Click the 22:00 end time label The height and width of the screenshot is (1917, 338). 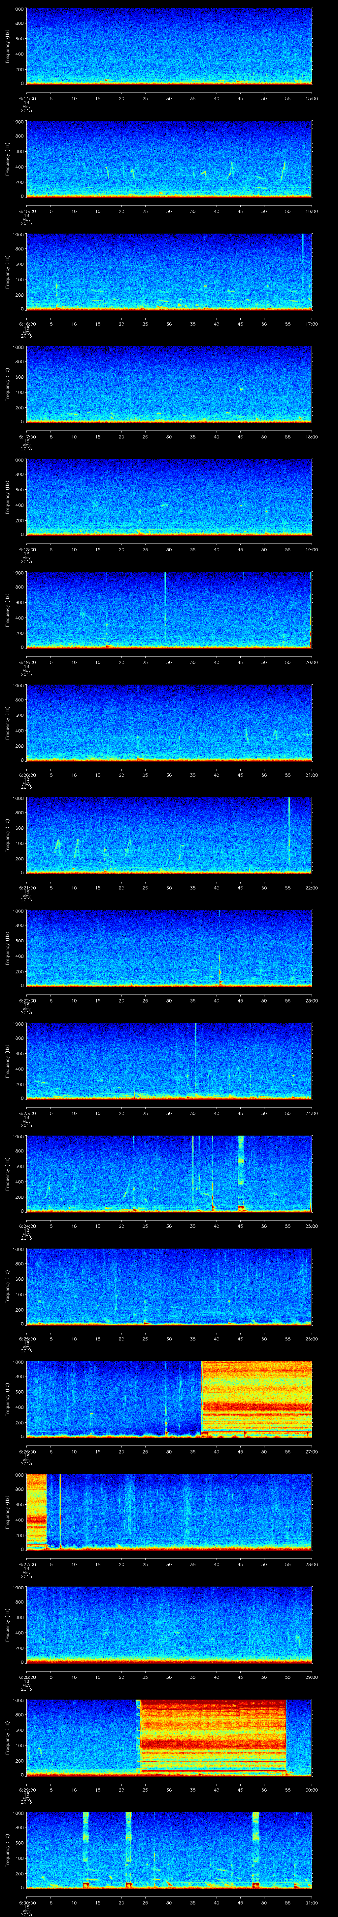[312, 888]
